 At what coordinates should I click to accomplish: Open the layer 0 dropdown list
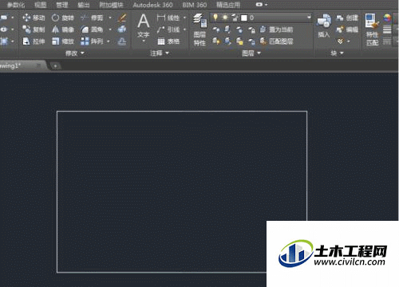point(309,18)
